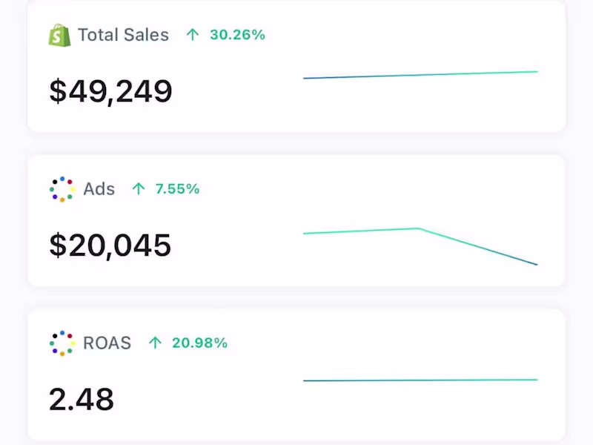Select the flat ROAS sparkline chart
The image size is (593, 445).
click(420, 379)
